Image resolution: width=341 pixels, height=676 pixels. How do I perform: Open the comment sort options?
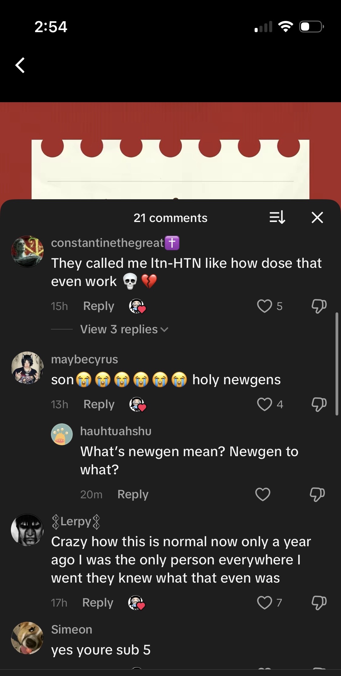tap(277, 217)
